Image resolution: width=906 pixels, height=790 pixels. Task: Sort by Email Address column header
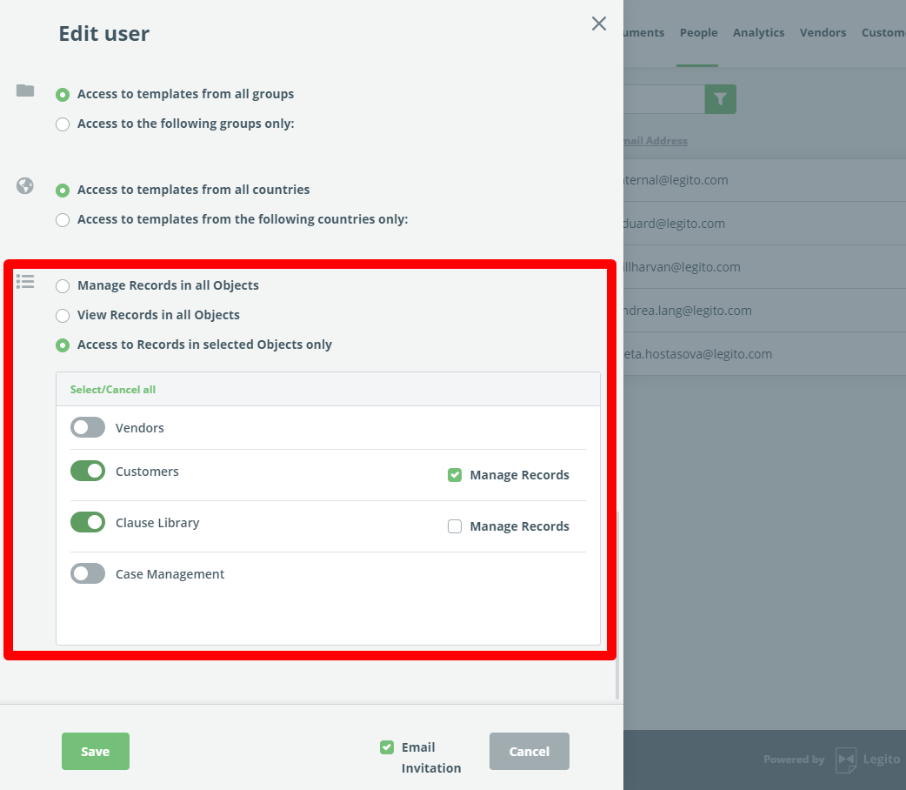656,141
